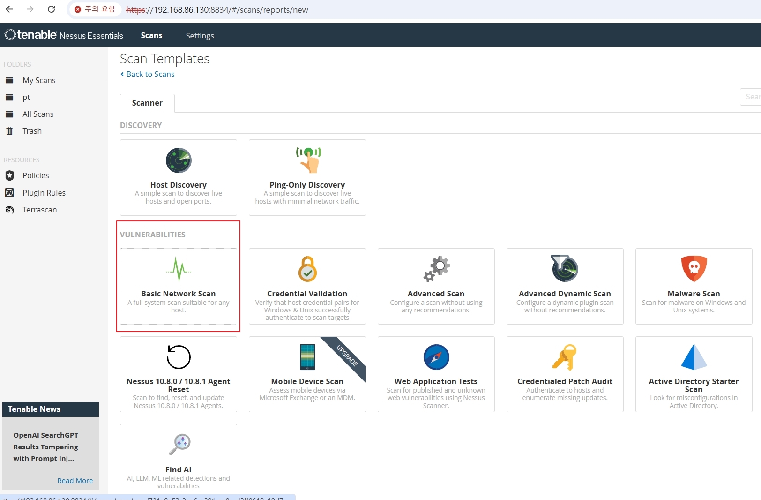
Task: Click the Find AI title
Action: [179, 470]
